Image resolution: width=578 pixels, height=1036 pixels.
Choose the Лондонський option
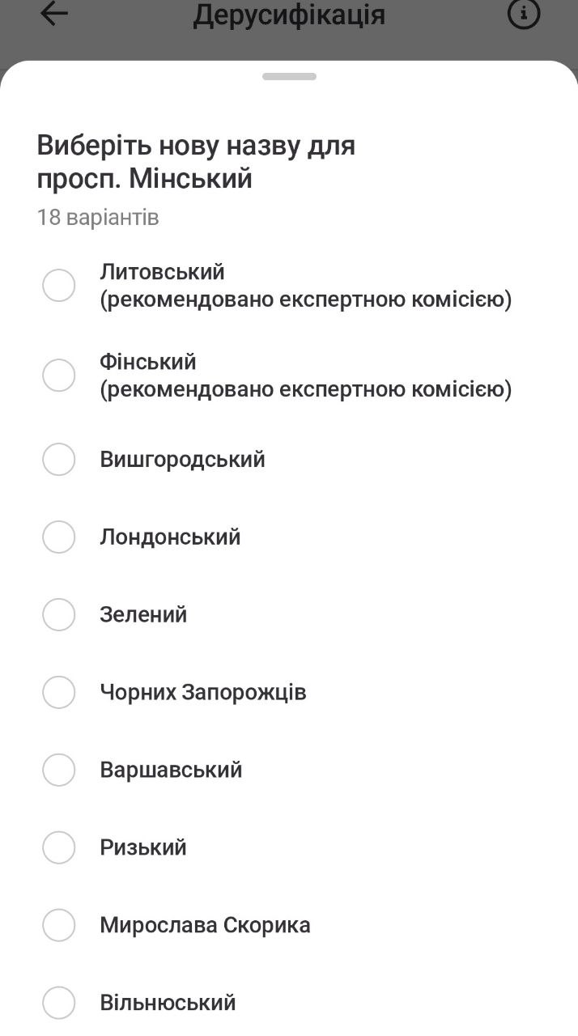coord(58,537)
